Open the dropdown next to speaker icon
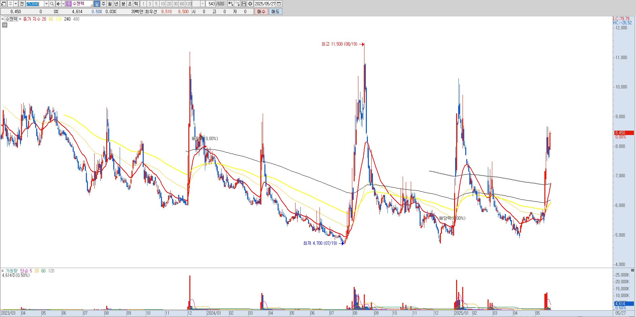 pyautogui.click(x=63, y=4)
